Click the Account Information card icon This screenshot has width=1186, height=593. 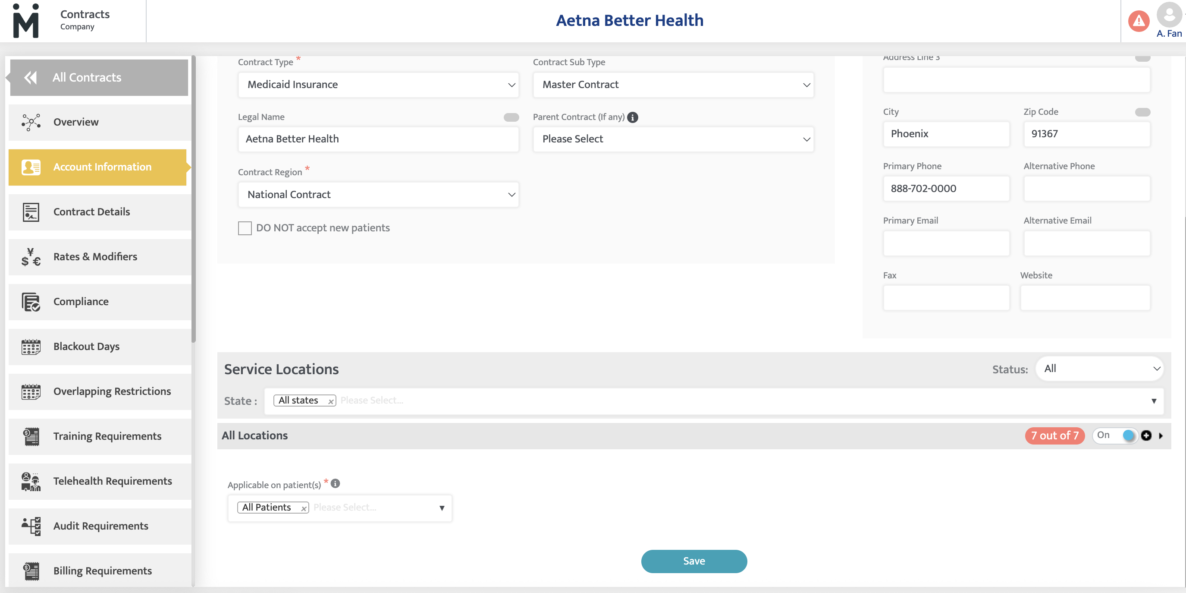coord(31,167)
